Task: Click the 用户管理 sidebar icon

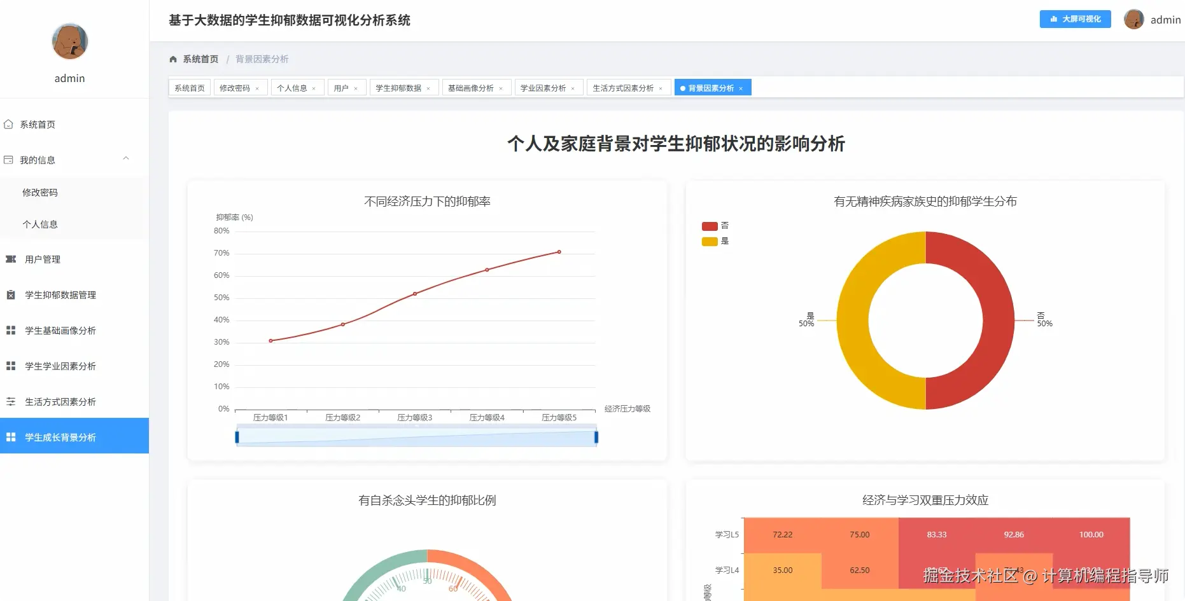Action: pyautogui.click(x=11, y=259)
